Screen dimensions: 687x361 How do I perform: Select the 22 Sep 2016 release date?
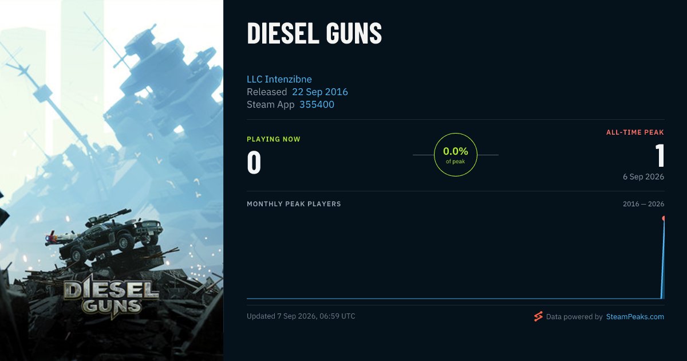tap(320, 92)
